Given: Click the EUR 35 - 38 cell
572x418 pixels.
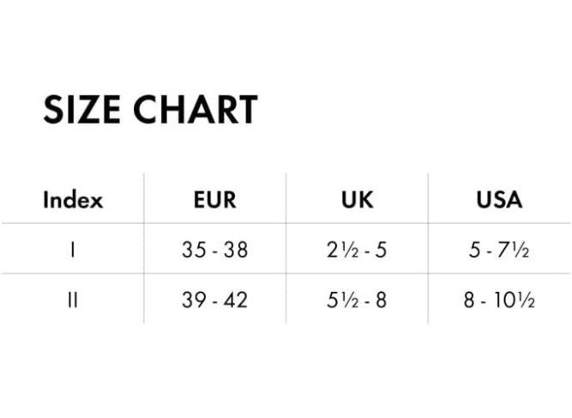Looking at the screenshot, I should 215,250.
